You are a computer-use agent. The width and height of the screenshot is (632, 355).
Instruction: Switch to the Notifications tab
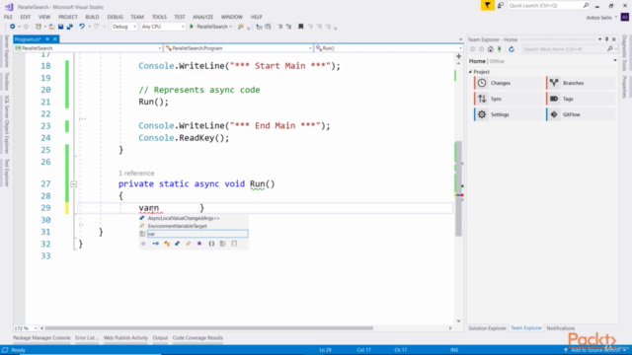(560, 328)
